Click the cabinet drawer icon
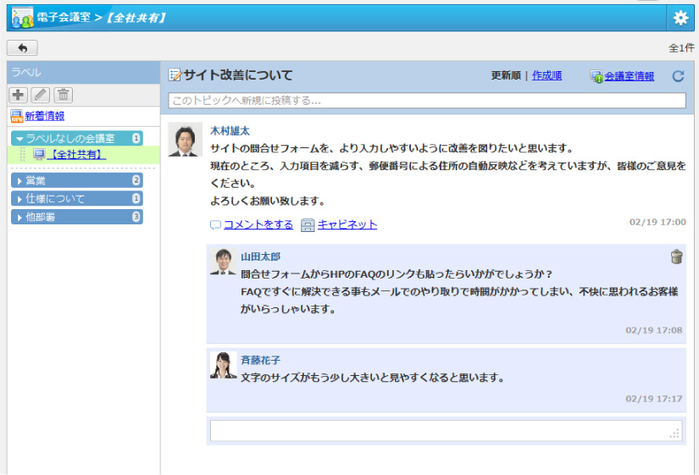699x475 pixels. coord(308,225)
